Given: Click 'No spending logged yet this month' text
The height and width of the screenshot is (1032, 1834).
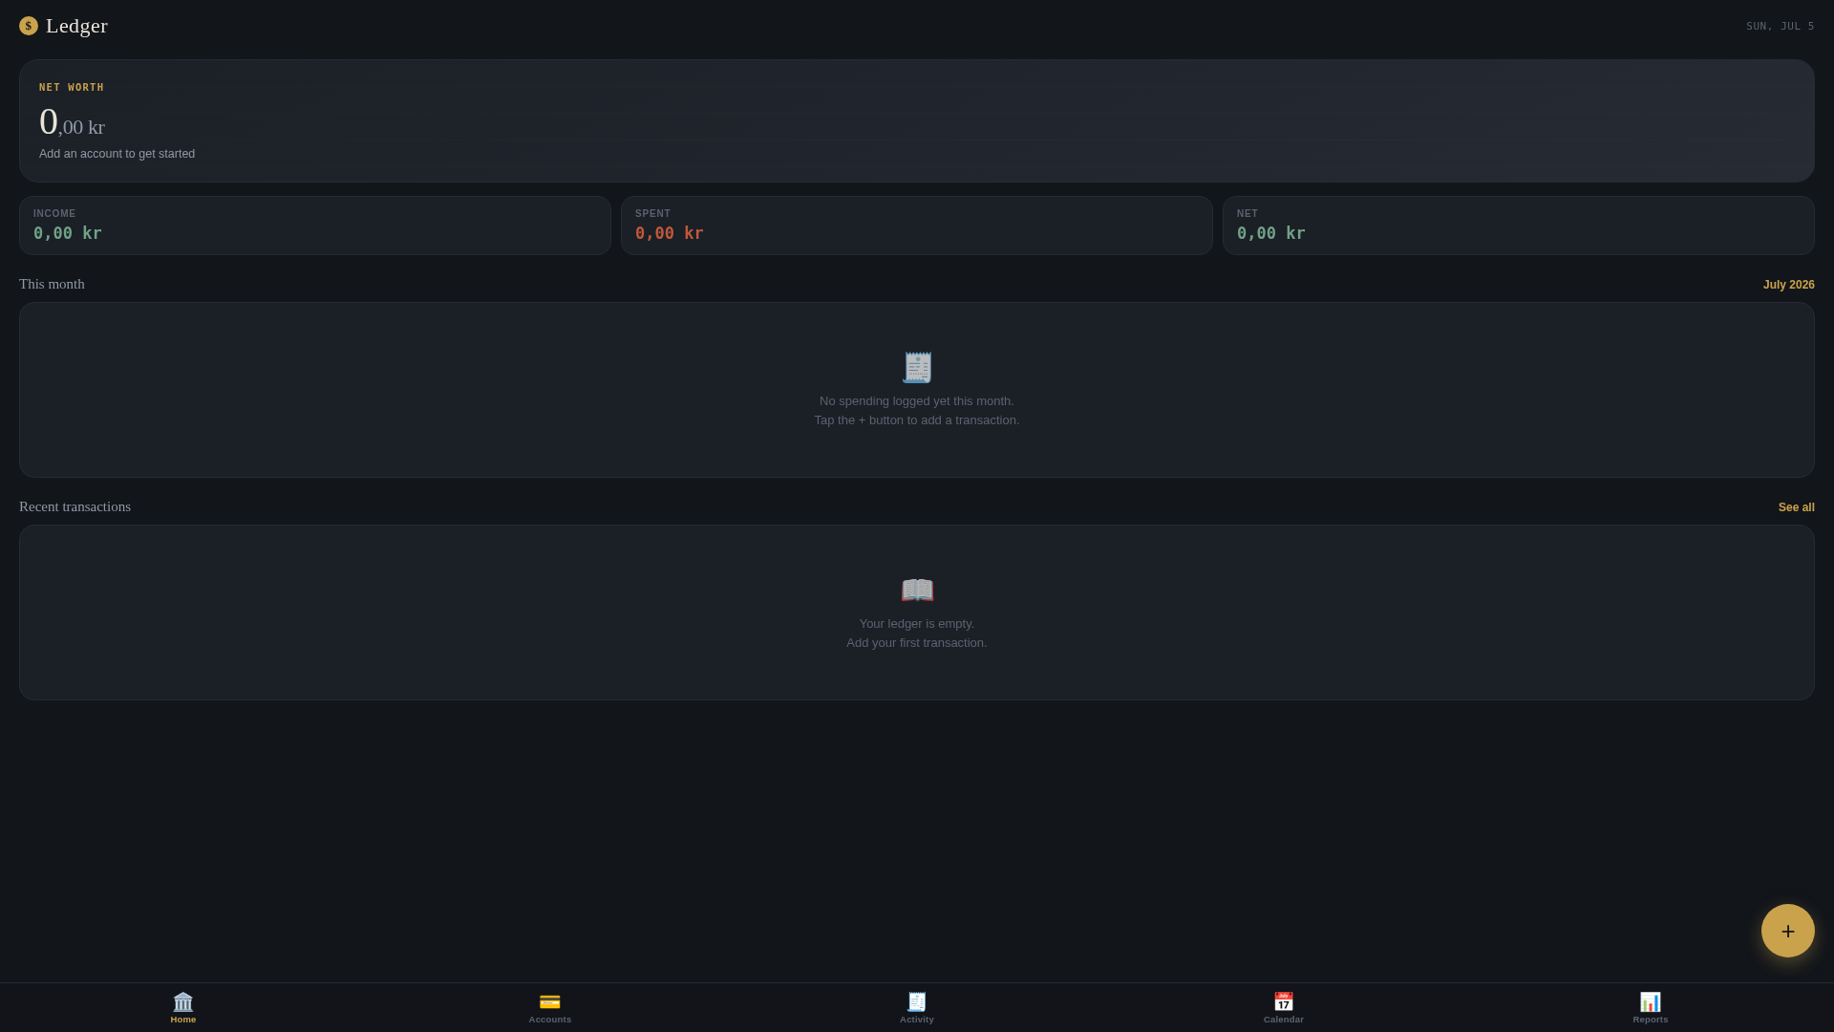Looking at the screenshot, I should coord(917,401).
